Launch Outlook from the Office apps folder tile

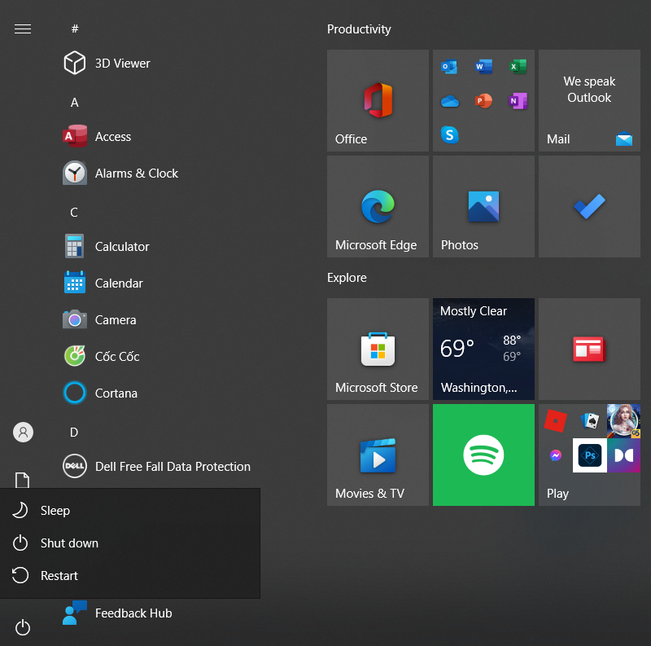450,67
